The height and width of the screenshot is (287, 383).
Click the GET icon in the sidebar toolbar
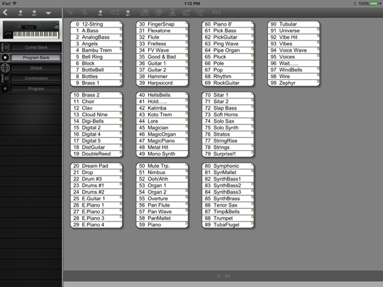[34, 12]
